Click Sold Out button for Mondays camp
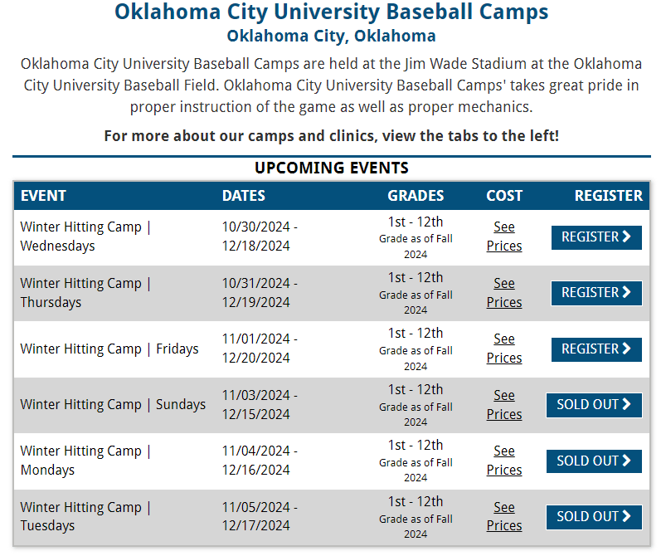The image size is (666, 556). (594, 461)
